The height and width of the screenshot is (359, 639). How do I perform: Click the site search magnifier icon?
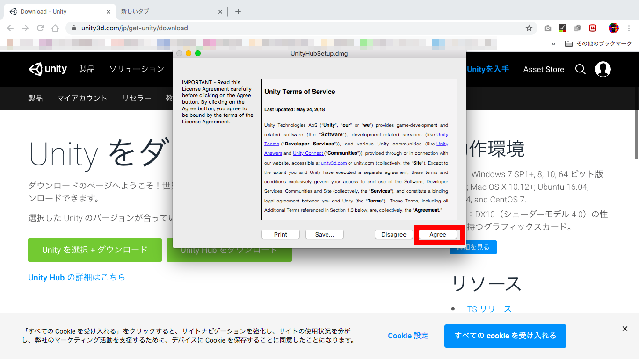[x=581, y=69]
